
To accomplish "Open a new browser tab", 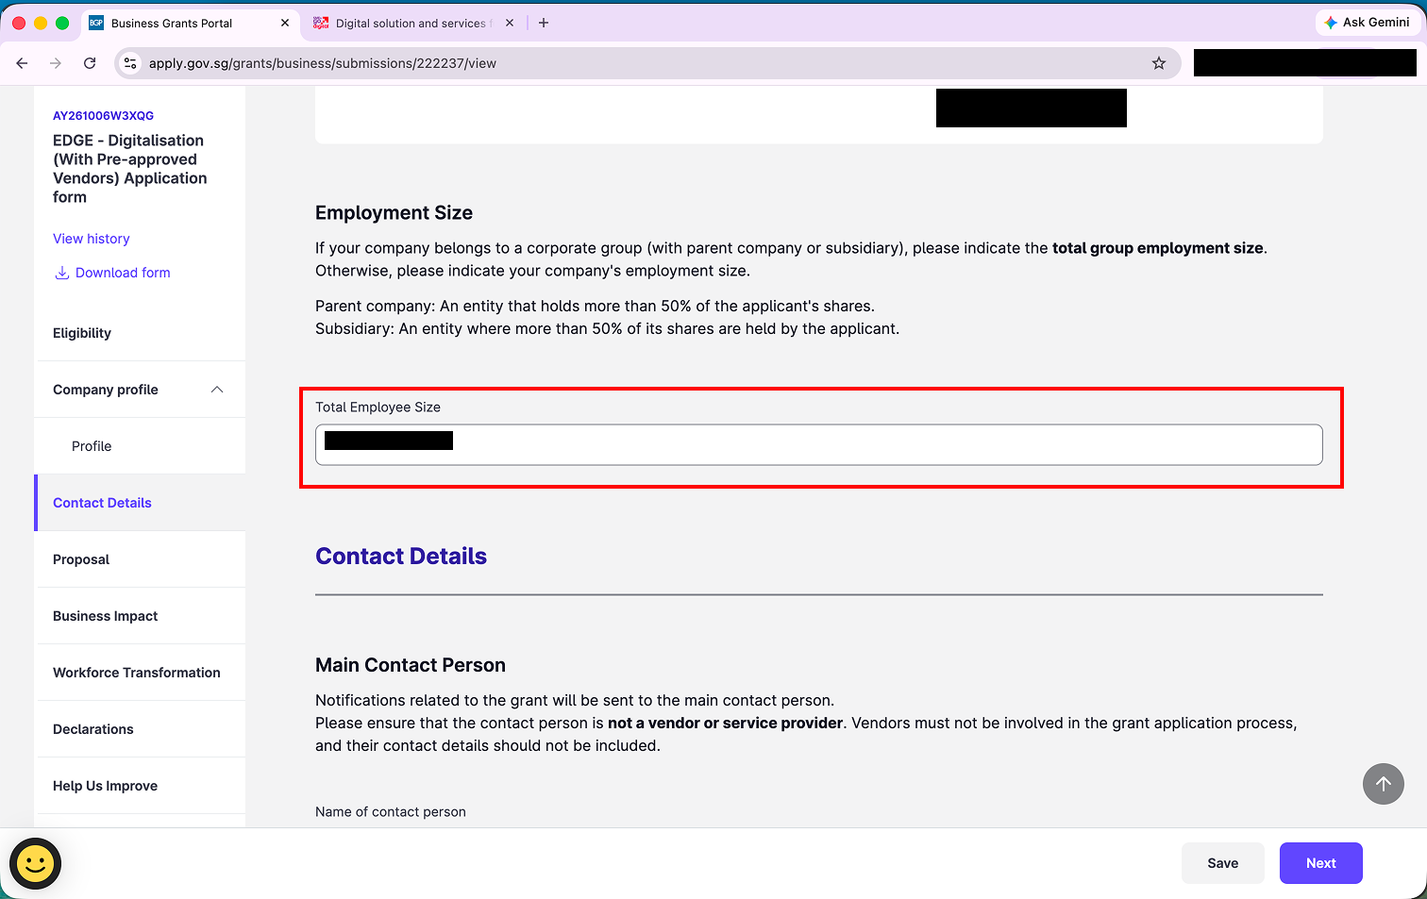I will coord(544,23).
